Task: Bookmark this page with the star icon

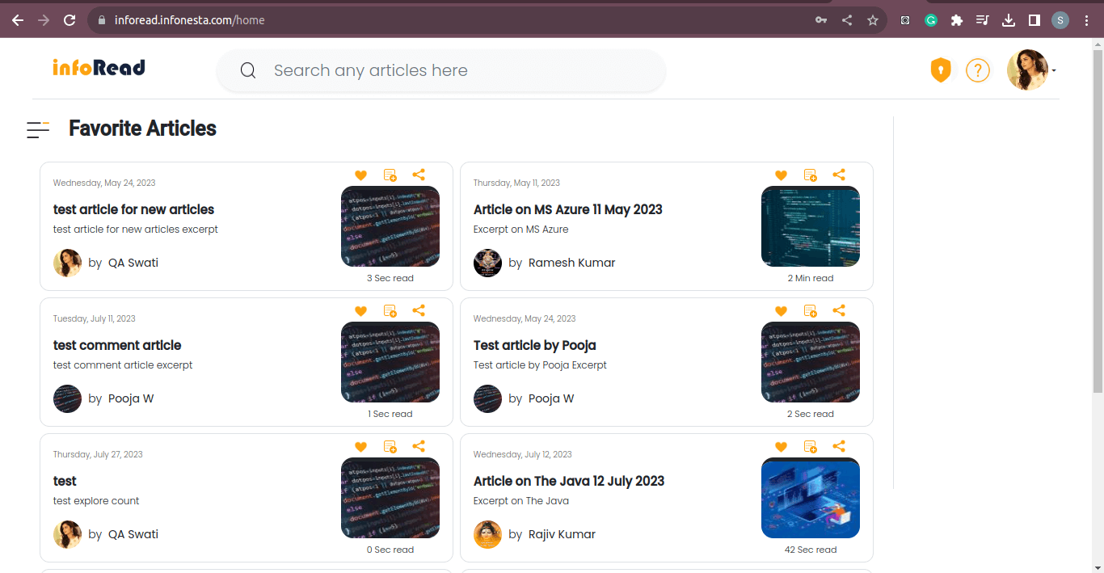Action: 873,20
